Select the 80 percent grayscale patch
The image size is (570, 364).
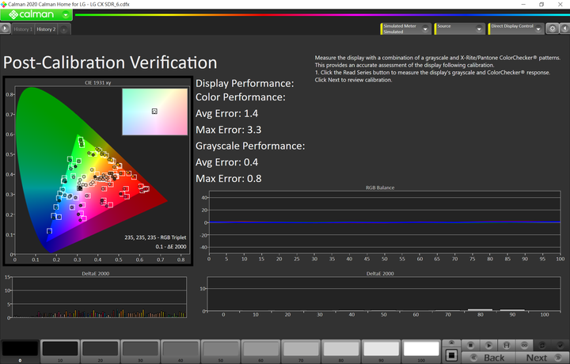pyautogui.click(x=341, y=351)
